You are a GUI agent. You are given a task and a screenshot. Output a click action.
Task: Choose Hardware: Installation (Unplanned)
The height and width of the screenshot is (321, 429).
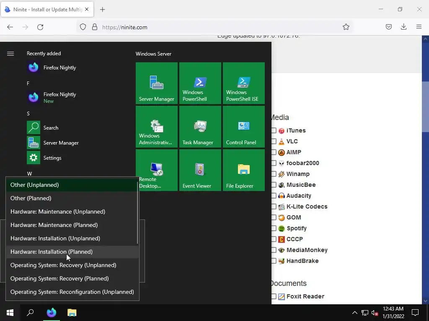click(72, 238)
